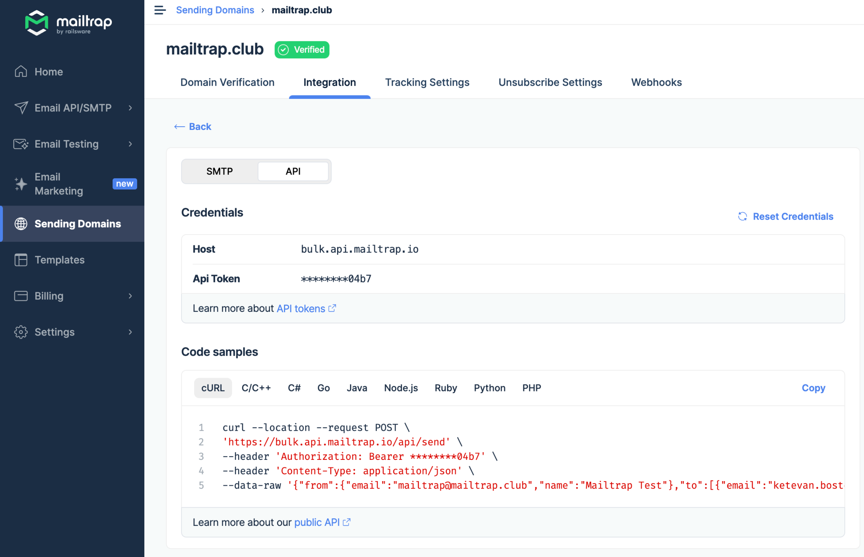Click the hamburger menu collapse icon
The image size is (864, 557).
160,10
